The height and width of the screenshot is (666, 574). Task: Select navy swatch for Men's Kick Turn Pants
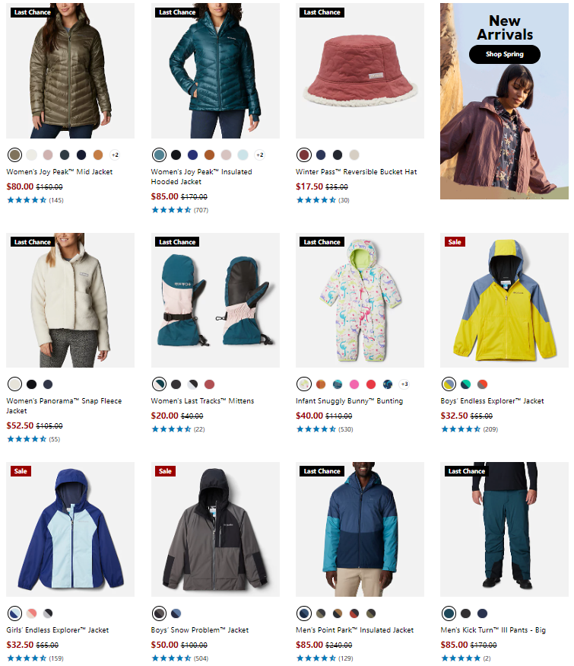click(x=482, y=613)
